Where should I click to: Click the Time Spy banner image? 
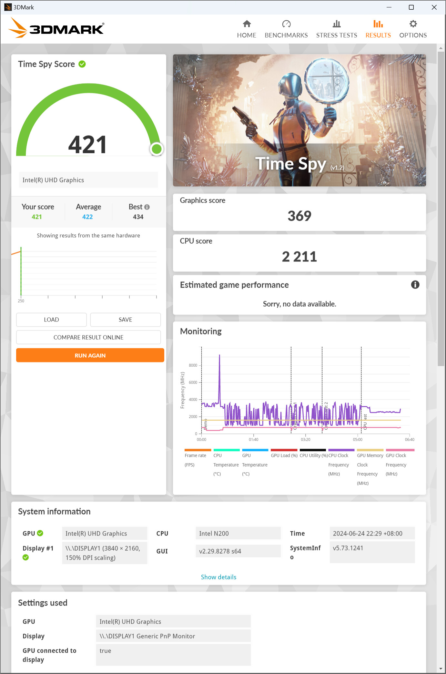coord(299,120)
